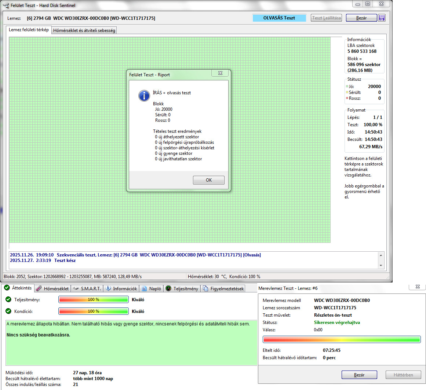Click 'Sikeresen végrehajtva' status text
The image size is (426, 390).
click(x=337, y=322)
